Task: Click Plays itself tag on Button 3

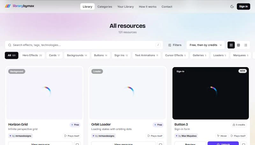Action: click(238, 136)
